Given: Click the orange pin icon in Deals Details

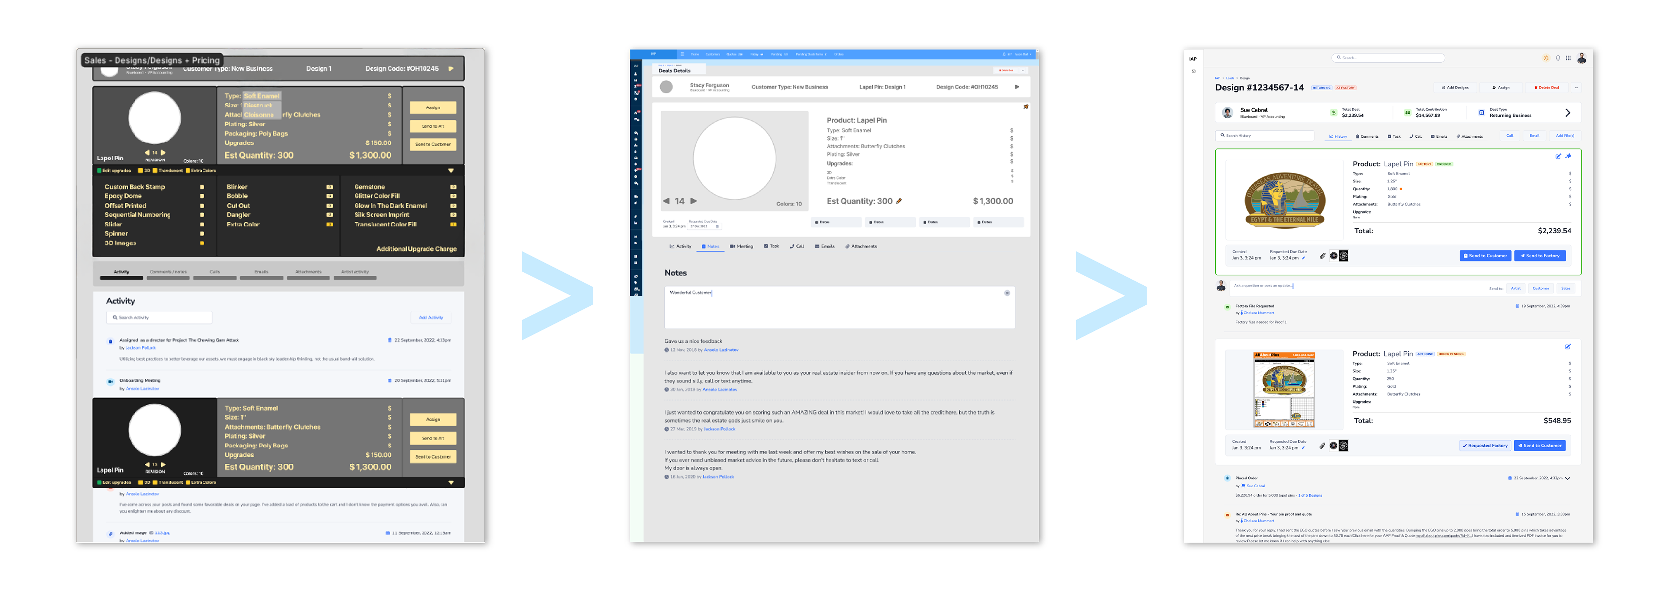Looking at the screenshot, I should 1026,107.
